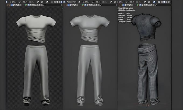Viewport: 183px width, 110px height.
Task: Toggle proportional editing in right viewport
Action: click(137, 2)
